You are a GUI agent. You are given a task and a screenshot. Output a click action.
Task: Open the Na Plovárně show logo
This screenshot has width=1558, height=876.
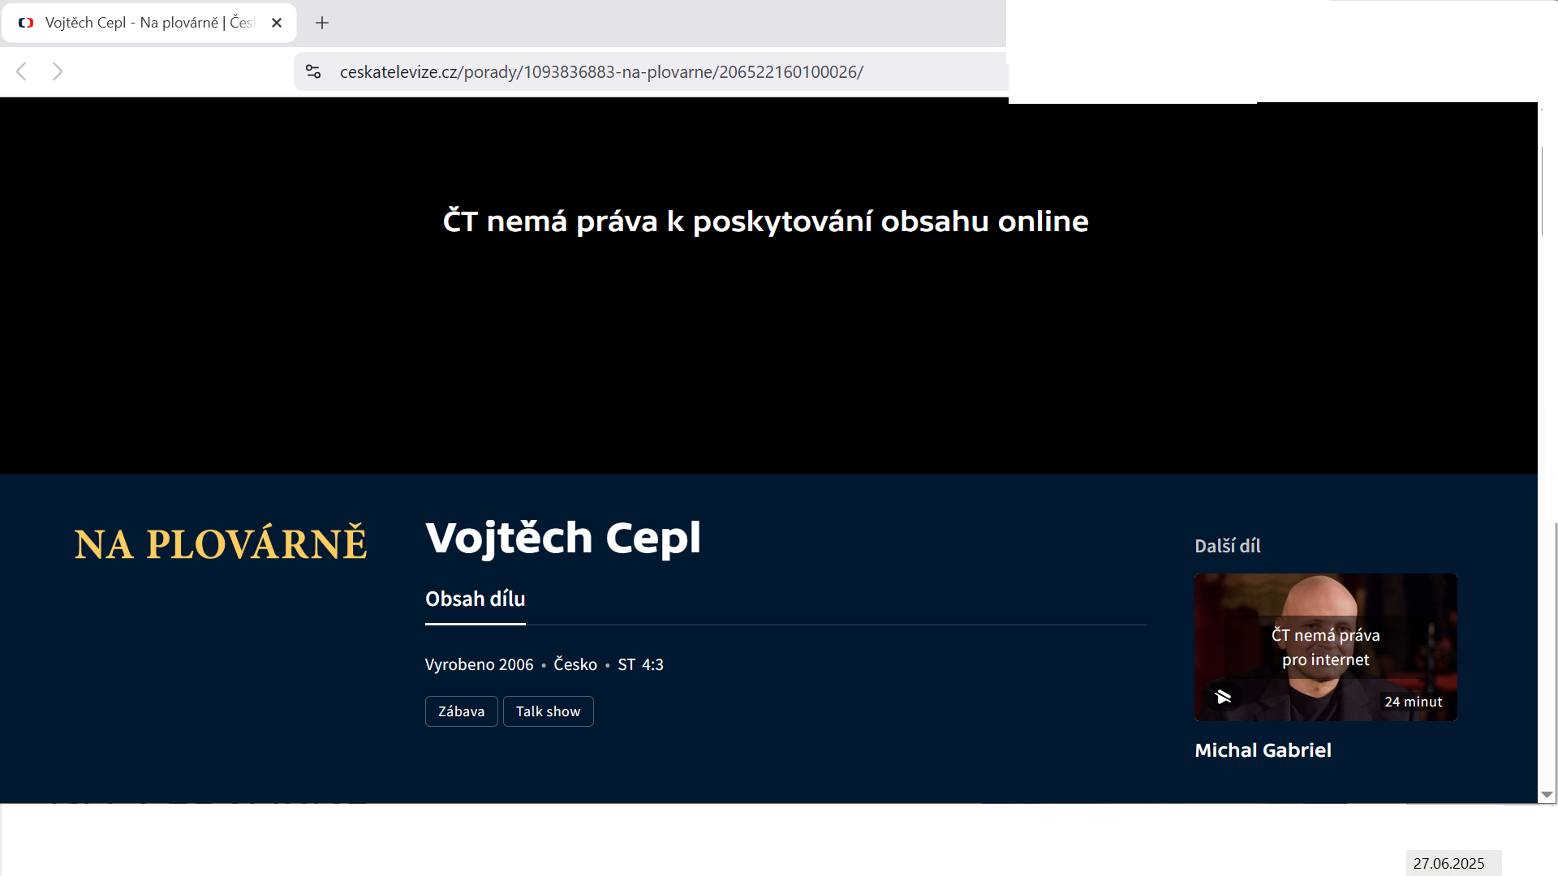click(221, 543)
